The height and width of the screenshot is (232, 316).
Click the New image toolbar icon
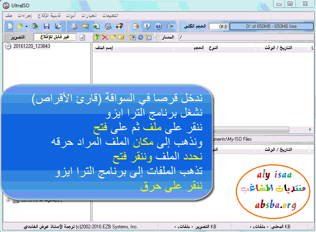(x=11, y=26)
